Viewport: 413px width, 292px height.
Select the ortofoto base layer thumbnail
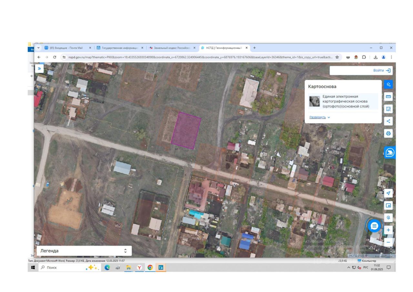pos(314,101)
